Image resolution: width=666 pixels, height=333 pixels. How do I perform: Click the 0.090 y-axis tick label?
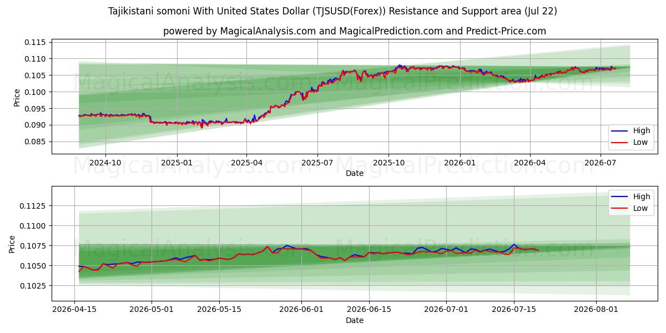(35, 125)
